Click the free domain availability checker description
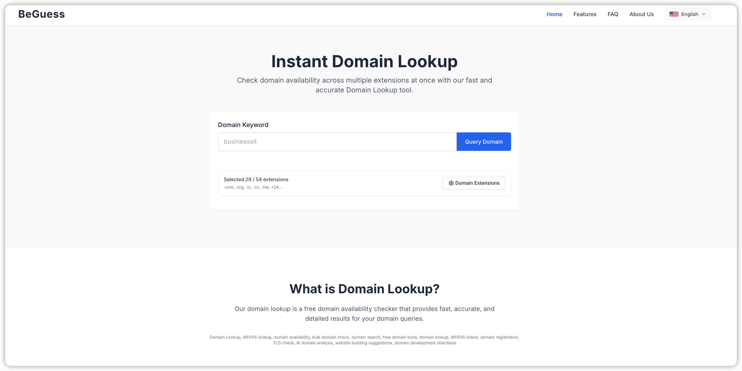Screen dimensions: 742x371 click(364, 314)
